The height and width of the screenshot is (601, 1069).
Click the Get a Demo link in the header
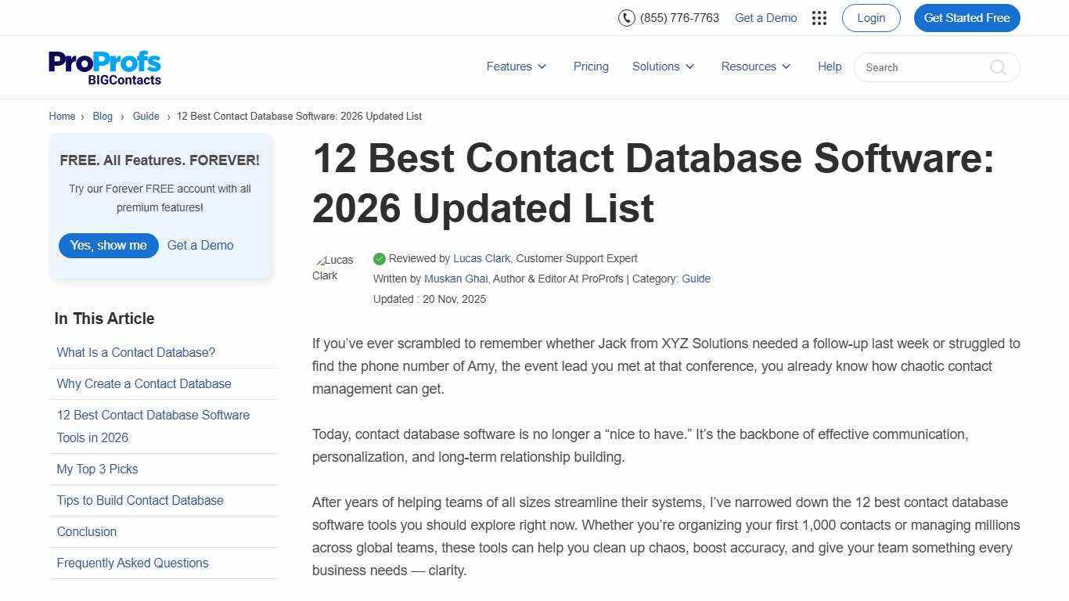(765, 17)
